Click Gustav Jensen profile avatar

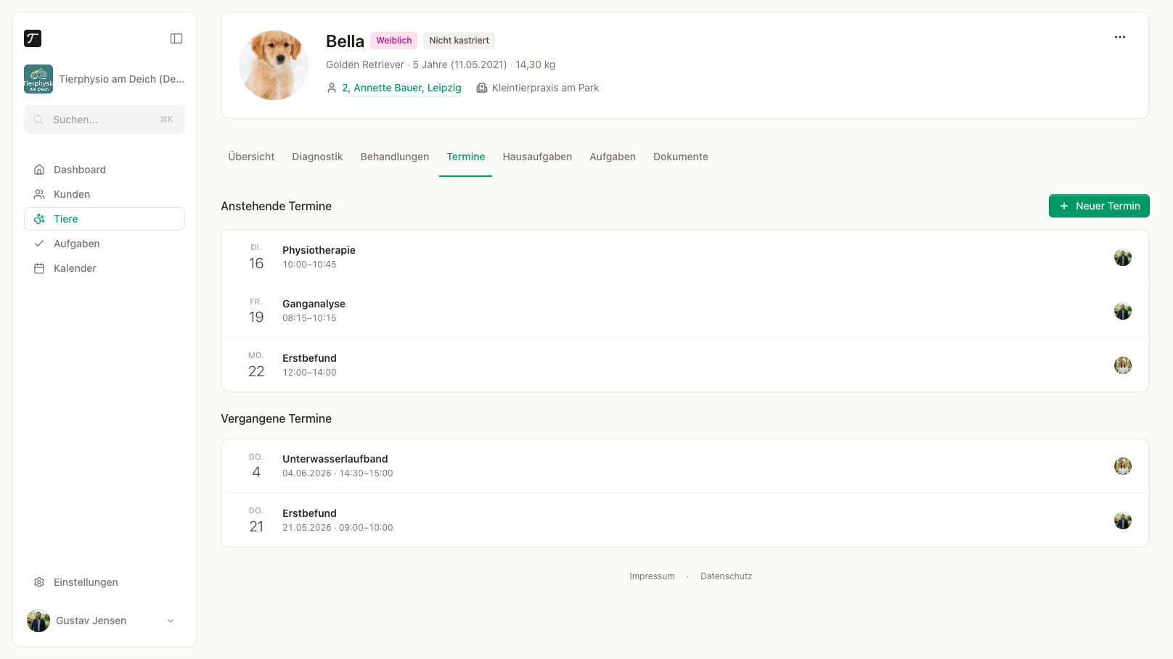[38, 621]
